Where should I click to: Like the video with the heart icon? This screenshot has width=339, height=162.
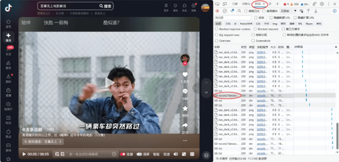click(185, 75)
